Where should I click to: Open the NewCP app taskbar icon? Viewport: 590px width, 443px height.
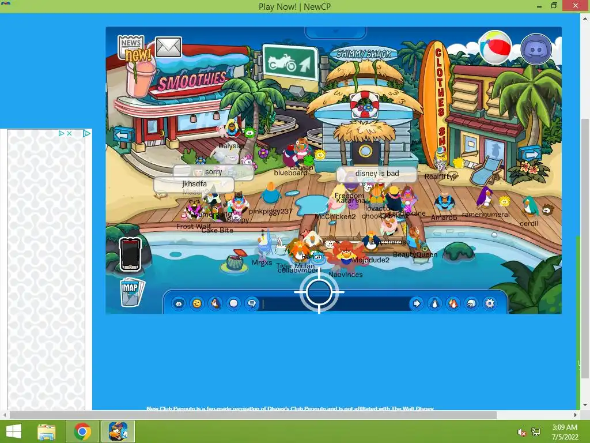[118, 431]
